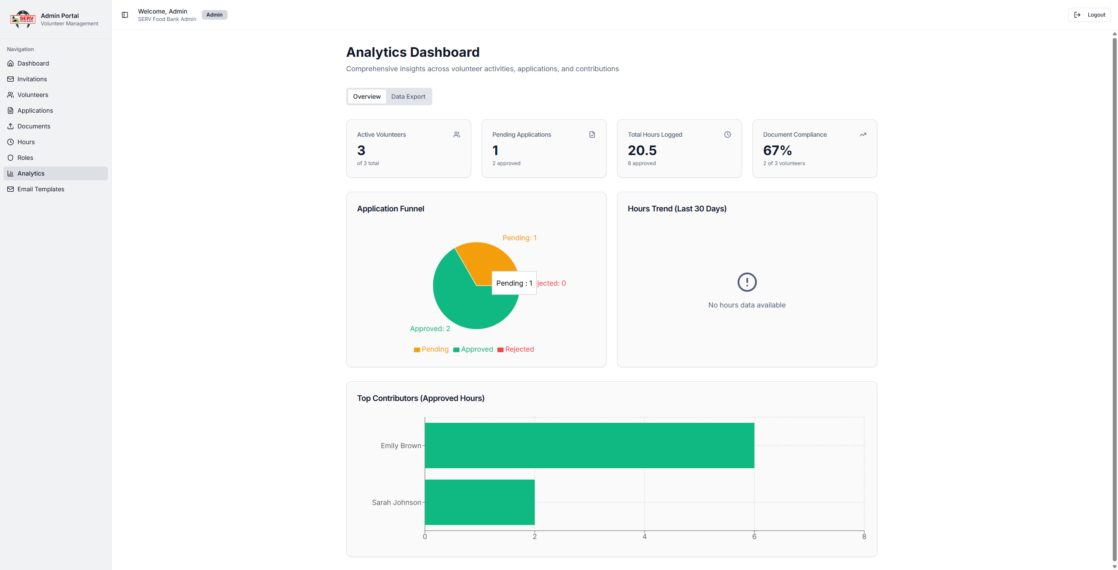This screenshot has height=570, width=1118.
Task: Open the Volunteers navigation link
Action: 33,95
